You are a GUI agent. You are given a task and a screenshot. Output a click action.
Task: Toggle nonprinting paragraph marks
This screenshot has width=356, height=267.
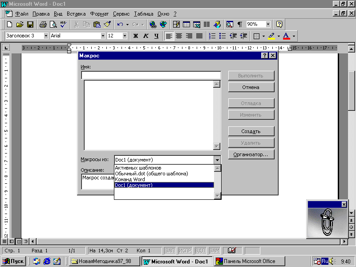[x=240, y=24]
